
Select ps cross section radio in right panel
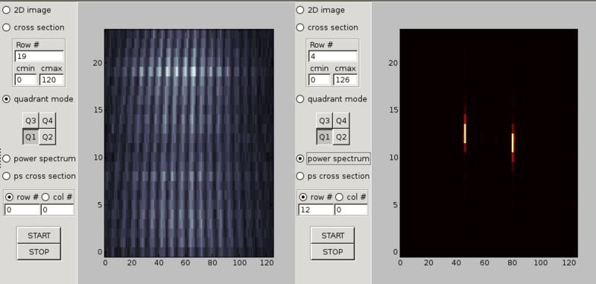point(300,176)
